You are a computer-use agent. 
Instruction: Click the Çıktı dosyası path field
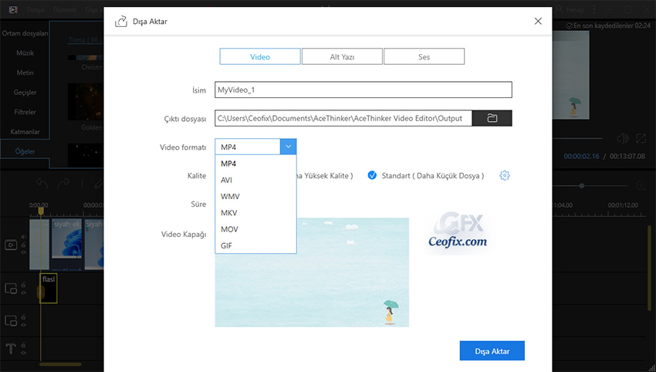click(343, 118)
